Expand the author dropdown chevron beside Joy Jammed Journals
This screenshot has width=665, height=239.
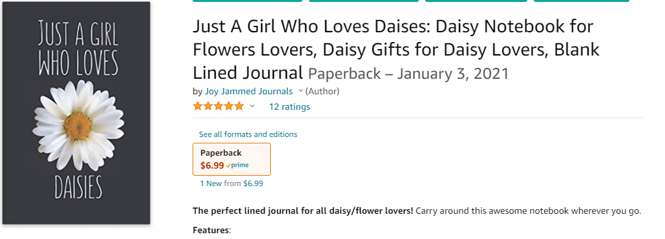tap(301, 90)
